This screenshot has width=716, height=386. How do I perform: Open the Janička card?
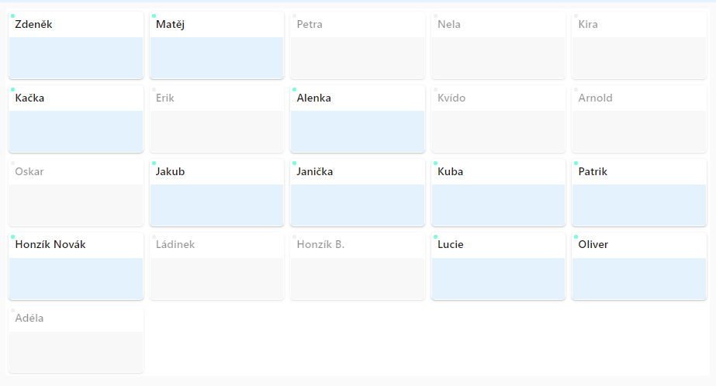[358, 193]
